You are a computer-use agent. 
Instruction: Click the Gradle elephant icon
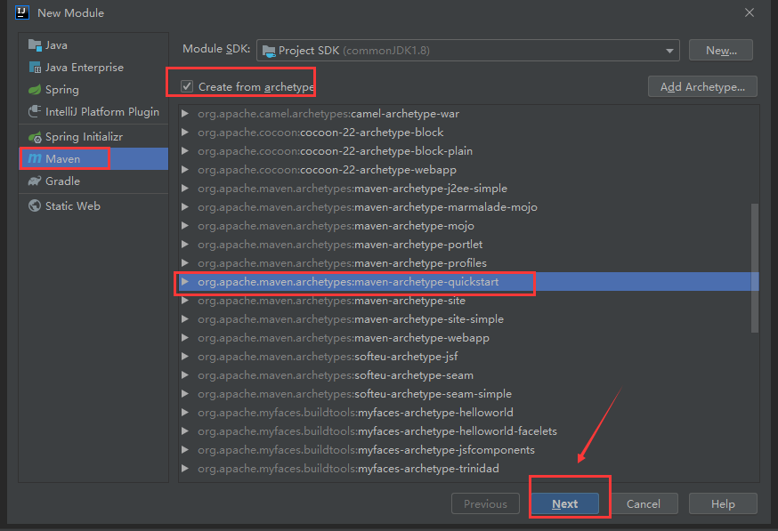pos(35,181)
